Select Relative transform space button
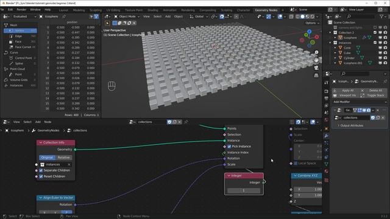390x219 pixels. point(64,158)
